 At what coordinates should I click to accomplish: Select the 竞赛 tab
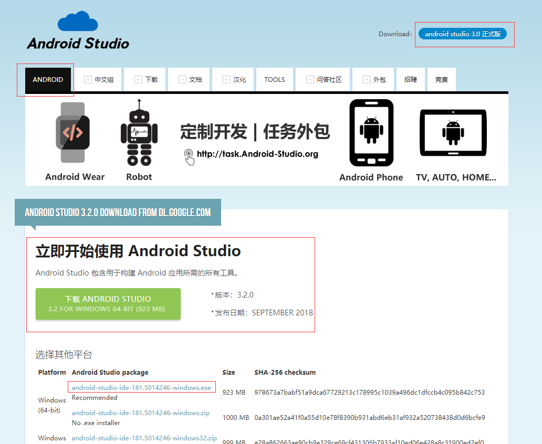pos(441,79)
